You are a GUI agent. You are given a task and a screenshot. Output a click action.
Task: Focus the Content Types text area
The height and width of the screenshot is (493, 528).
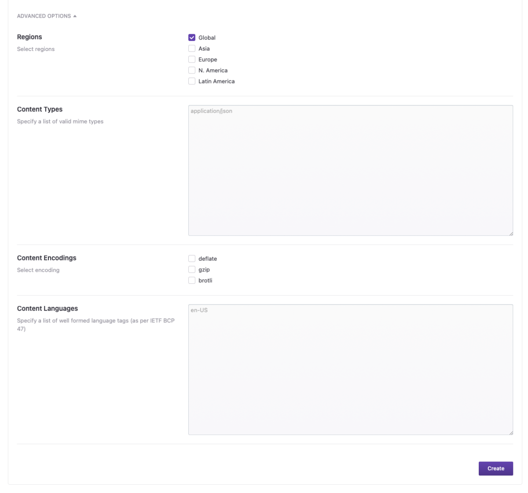(351, 170)
